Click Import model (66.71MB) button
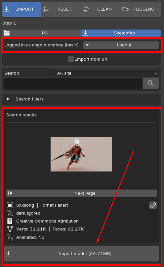This screenshot has width=164, height=267. point(81,254)
